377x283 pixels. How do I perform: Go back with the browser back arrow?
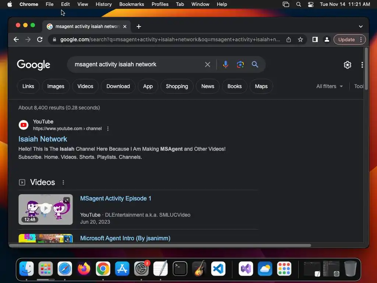pyautogui.click(x=16, y=39)
